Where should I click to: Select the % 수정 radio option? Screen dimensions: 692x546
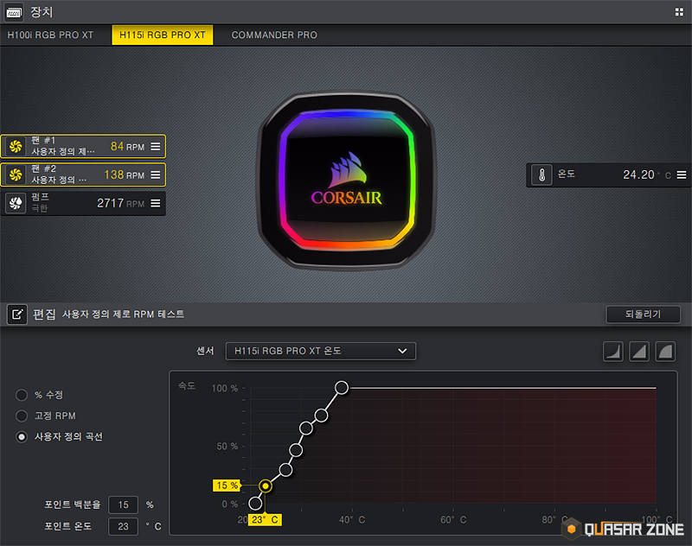tap(22, 395)
